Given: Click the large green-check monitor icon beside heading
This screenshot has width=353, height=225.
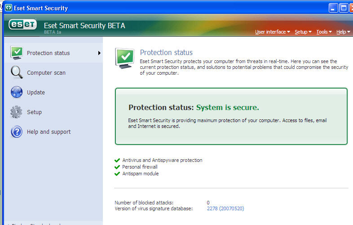Looking at the screenshot, I should click(125, 58).
